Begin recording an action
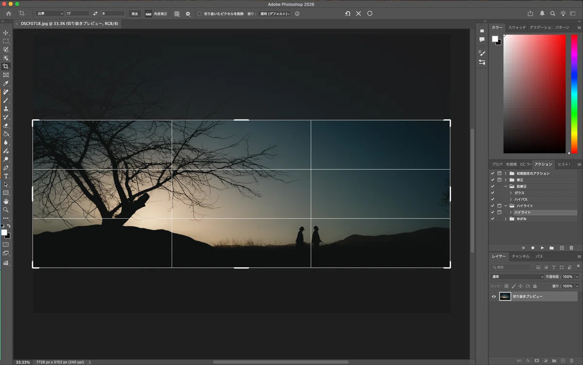 click(x=532, y=248)
